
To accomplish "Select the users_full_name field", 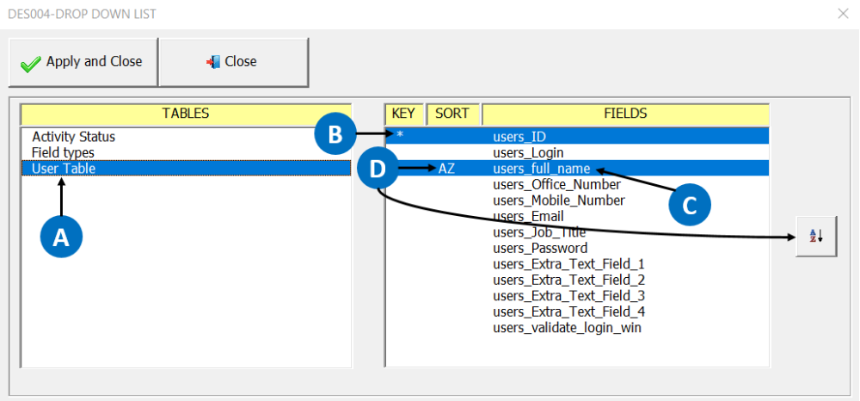I will (x=577, y=169).
